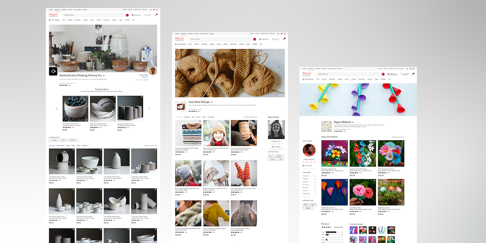Viewport: 486px width, 243px height.
Task: Open pottery shop owner's Instagram icon
Action: [139, 80]
